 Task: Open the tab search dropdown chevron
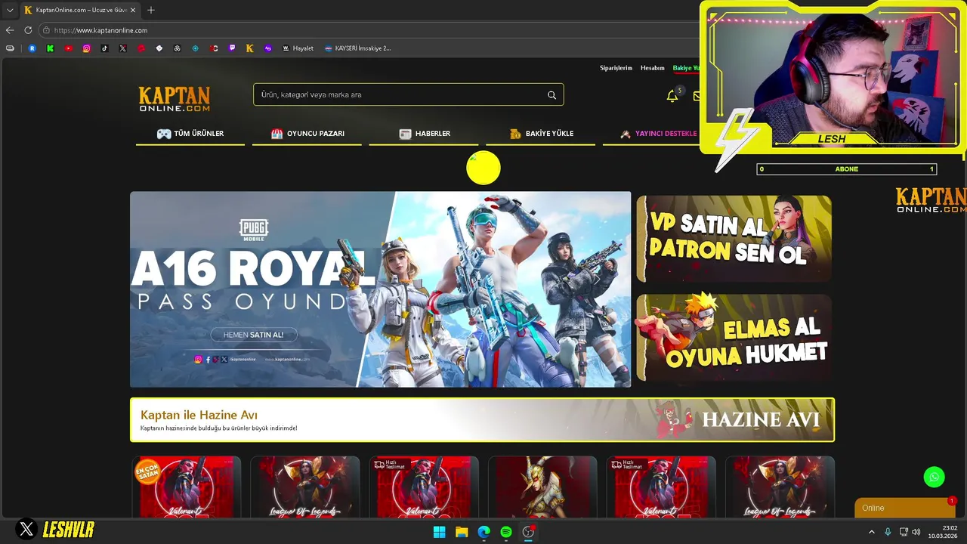pos(10,10)
